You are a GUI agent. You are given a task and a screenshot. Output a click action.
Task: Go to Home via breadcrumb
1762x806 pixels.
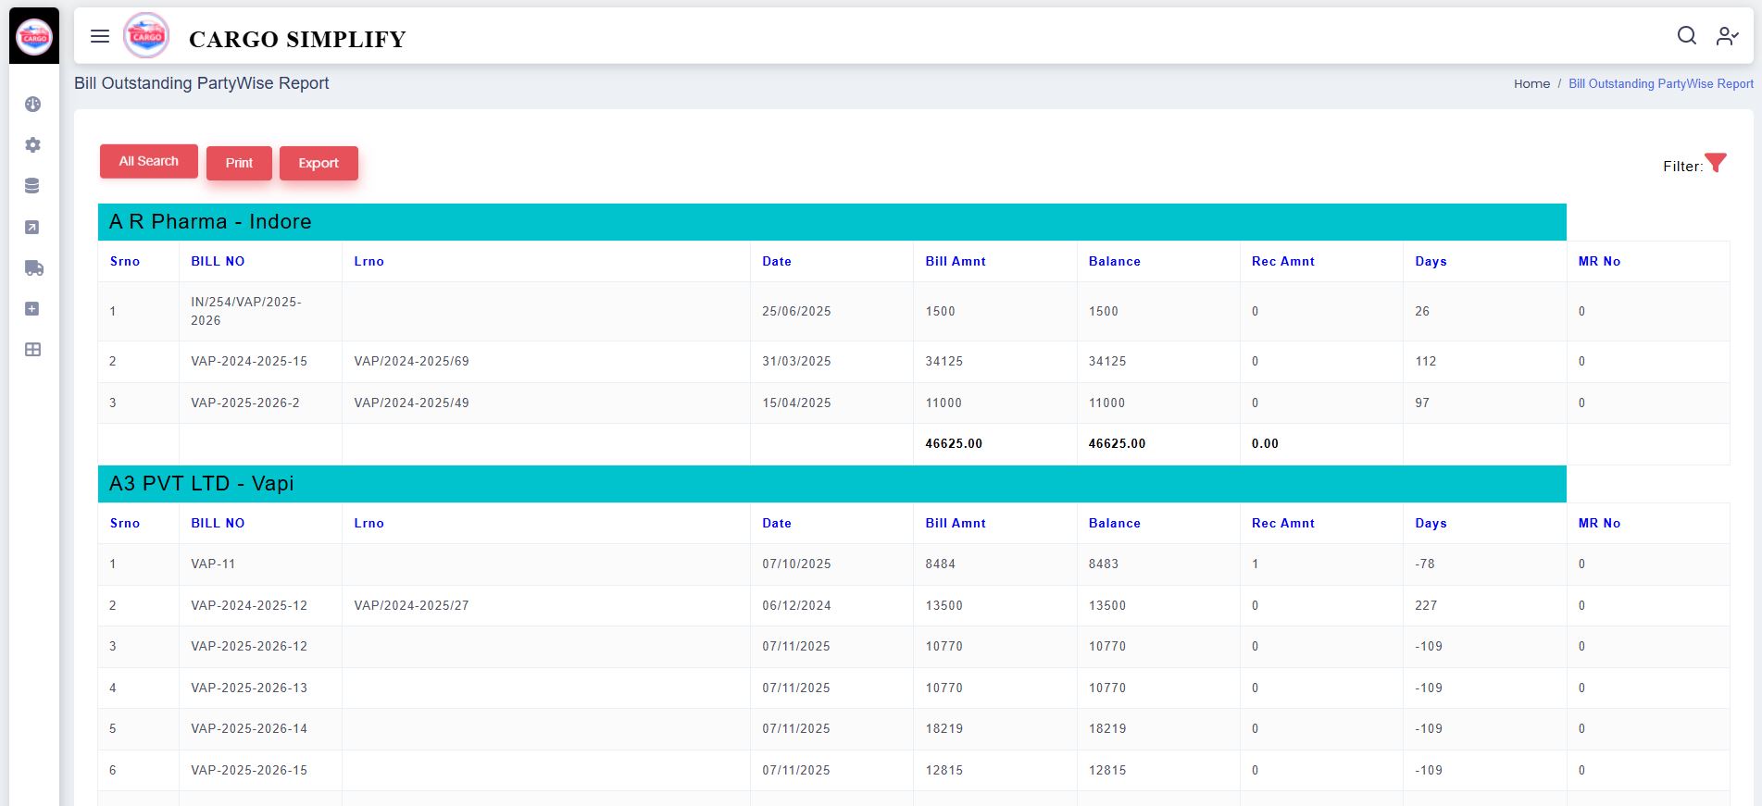coord(1531,83)
